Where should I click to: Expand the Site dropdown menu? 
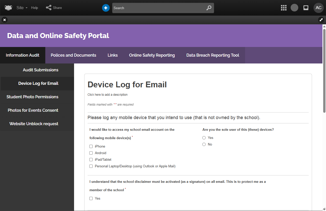point(22,8)
